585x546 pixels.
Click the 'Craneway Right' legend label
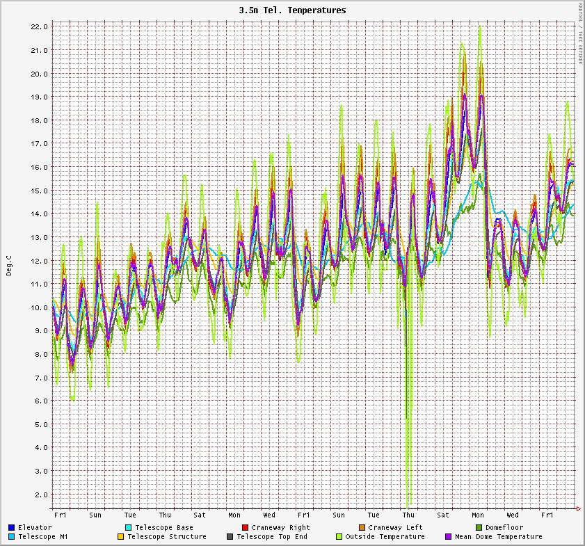pos(281,527)
